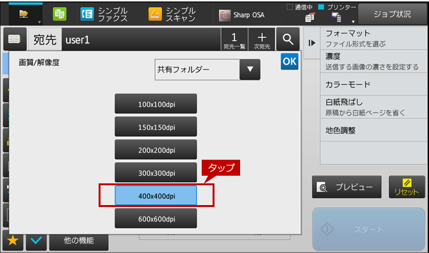This screenshot has width=429, height=253.
Task: Open the folder mode dropdown at top-left
Action: pyautogui.click(x=26, y=14)
